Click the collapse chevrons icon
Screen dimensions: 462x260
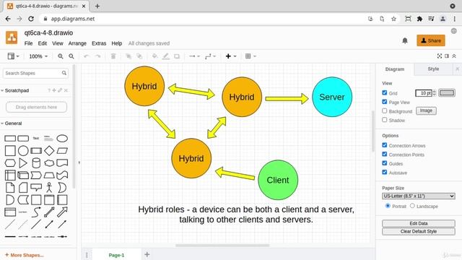(x=454, y=56)
